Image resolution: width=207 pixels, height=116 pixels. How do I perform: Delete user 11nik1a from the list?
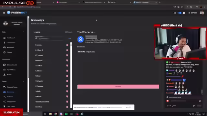tap(67, 65)
